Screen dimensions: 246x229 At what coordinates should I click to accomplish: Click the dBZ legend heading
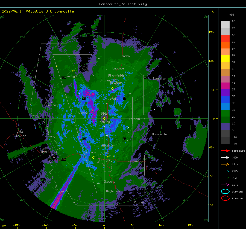[x=232, y=15]
